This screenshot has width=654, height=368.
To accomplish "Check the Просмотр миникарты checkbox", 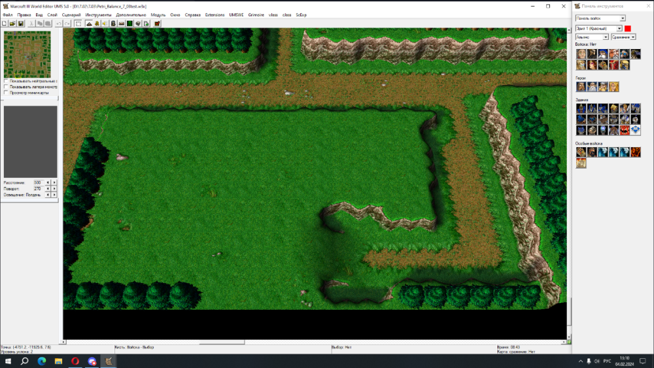I will click(6, 92).
